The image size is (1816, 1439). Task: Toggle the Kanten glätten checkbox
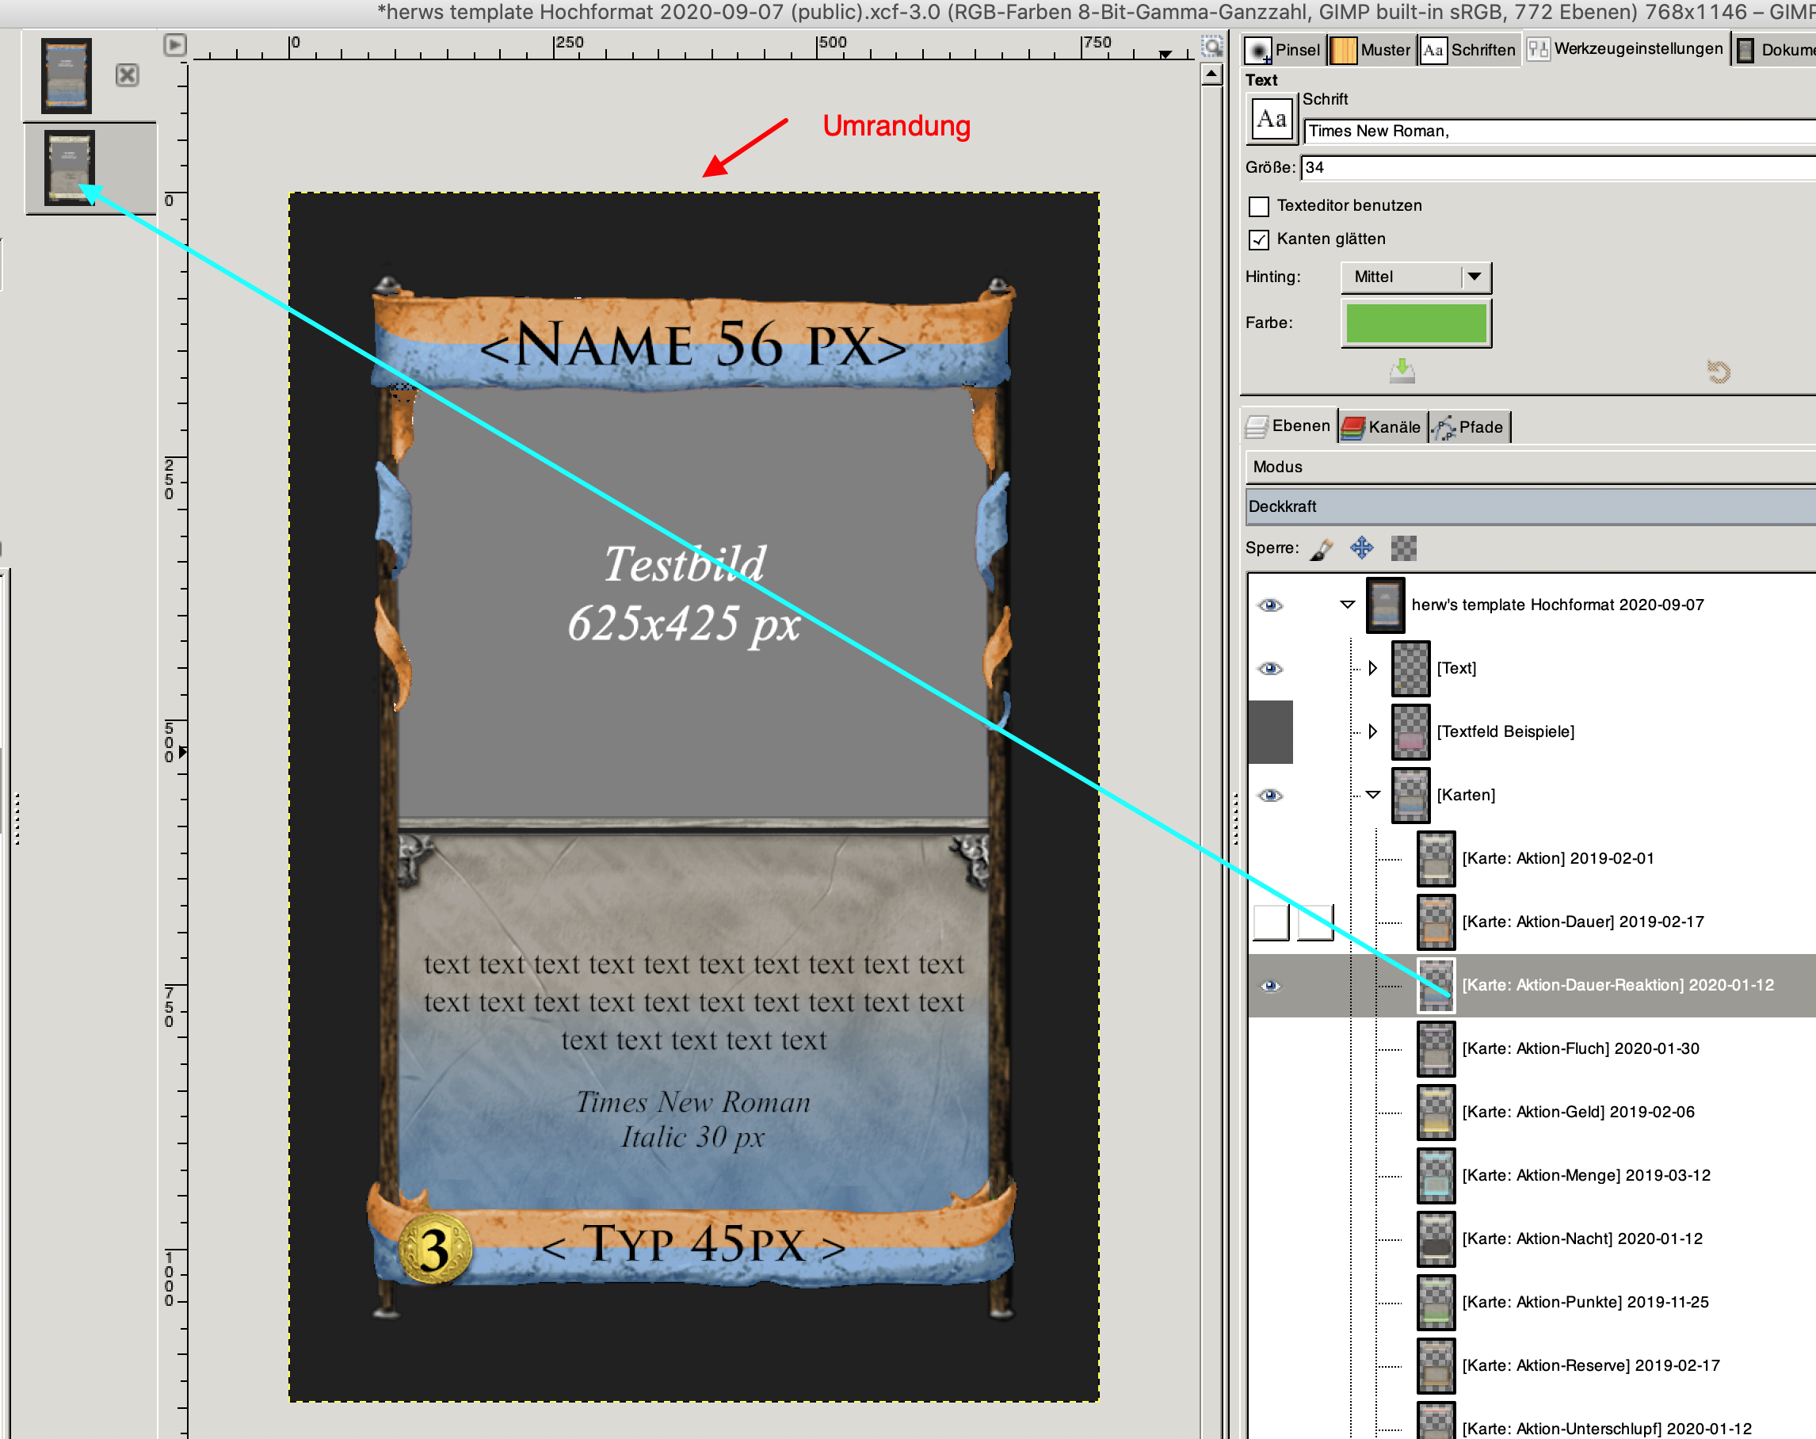[x=1259, y=240]
